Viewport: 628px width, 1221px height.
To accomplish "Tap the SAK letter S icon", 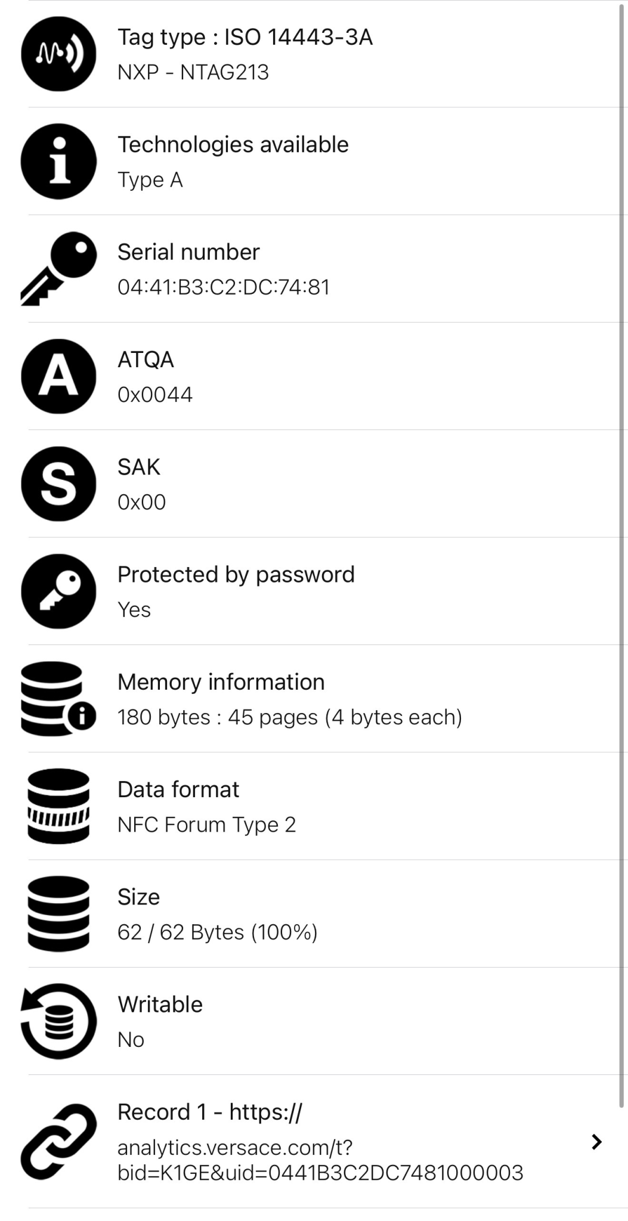I will coord(58,484).
